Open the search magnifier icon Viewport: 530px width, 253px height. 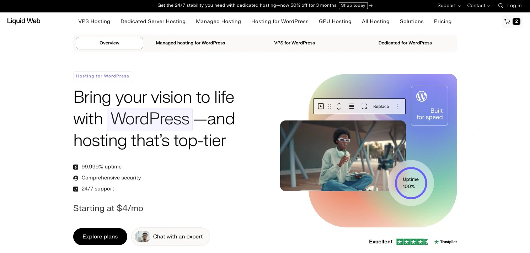[501, 6]
